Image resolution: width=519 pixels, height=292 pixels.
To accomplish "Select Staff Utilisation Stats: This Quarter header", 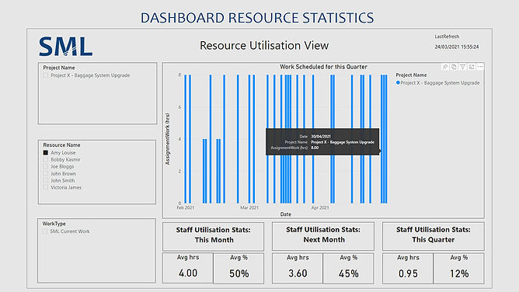I will (434, 235).
